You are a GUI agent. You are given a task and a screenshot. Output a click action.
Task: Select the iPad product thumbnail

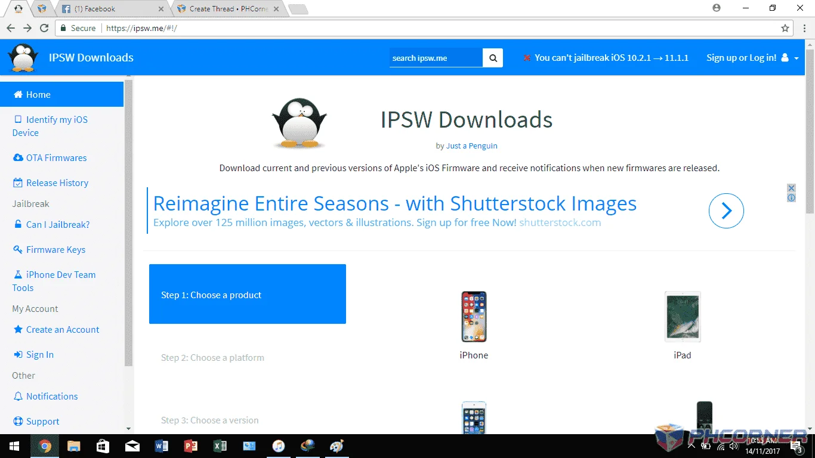[683, 317]
